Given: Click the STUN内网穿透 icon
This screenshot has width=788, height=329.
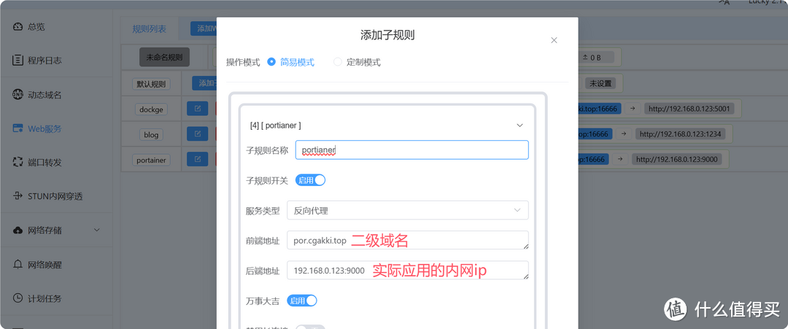Looking at the screenshot, I should (18, 196).
